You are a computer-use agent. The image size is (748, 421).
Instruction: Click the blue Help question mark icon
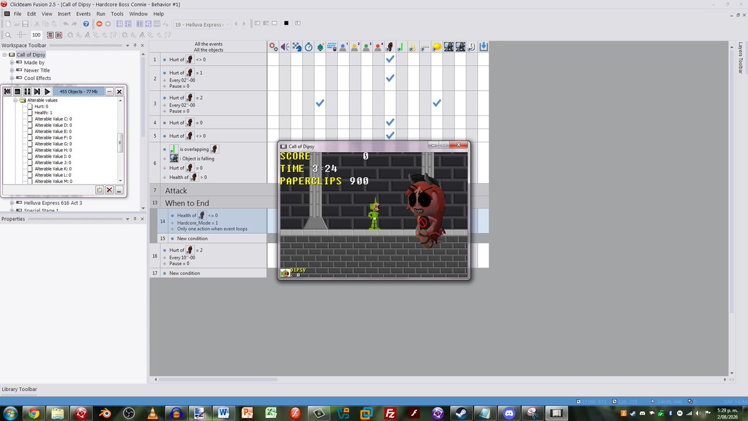86,24
